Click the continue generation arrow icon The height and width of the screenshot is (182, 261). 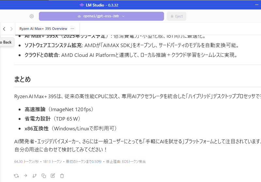coord(25,176)
